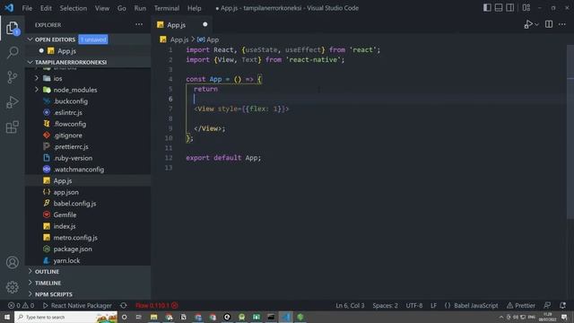This screenshot has height=323, width=574.
Task: Open the Explorer view in activity bar
Action: click(12, 28)
